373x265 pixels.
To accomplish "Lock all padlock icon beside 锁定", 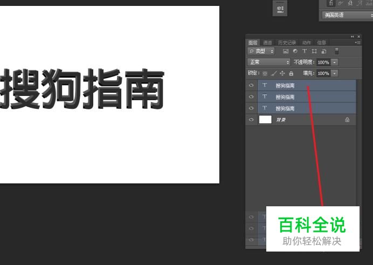I will pos(291,73).
